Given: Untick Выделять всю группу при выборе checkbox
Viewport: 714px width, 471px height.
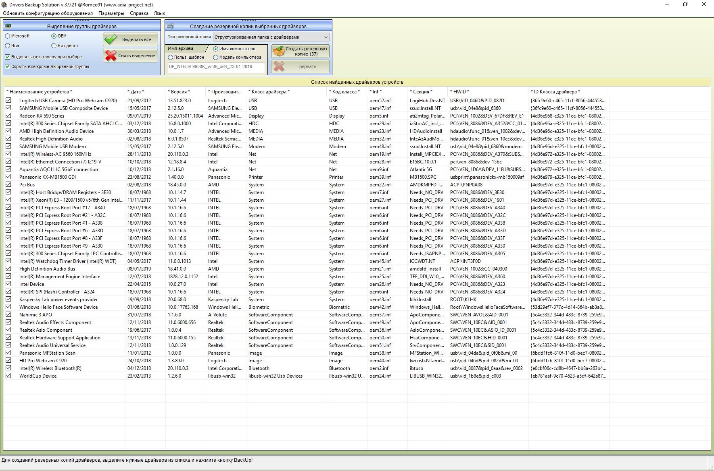Looking at the screenshot, I should [7, 57].
